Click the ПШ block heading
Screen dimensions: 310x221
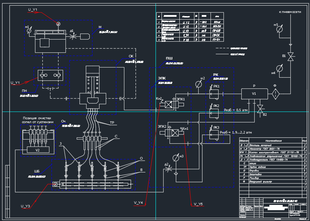click(x=169, y=58)
